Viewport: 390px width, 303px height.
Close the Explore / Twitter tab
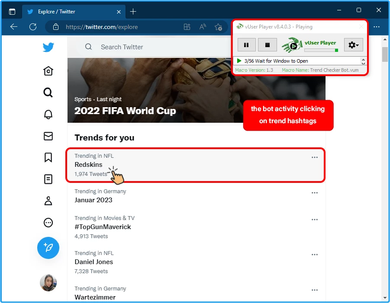click(x=119, y=12)
